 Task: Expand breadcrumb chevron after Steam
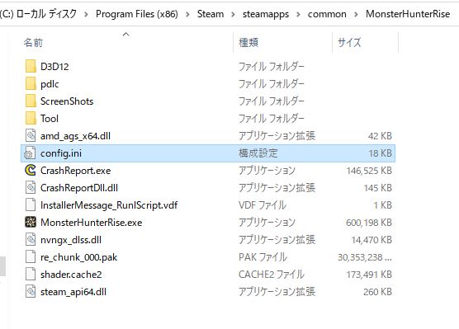click(233, 14)
